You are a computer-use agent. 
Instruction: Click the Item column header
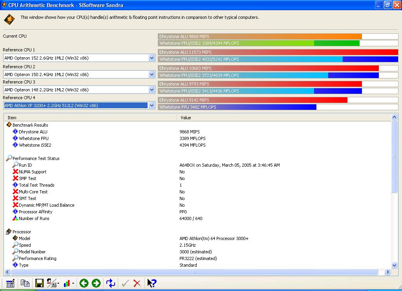(x=91, y=118)
